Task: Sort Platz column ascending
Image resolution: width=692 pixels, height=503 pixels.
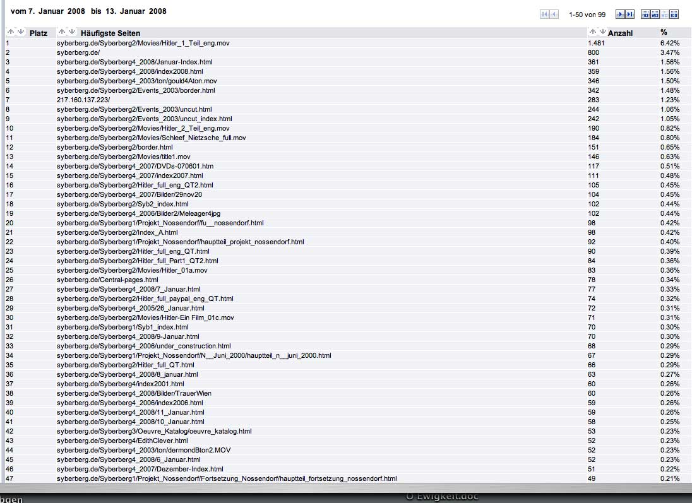Action: pos(11,32)
